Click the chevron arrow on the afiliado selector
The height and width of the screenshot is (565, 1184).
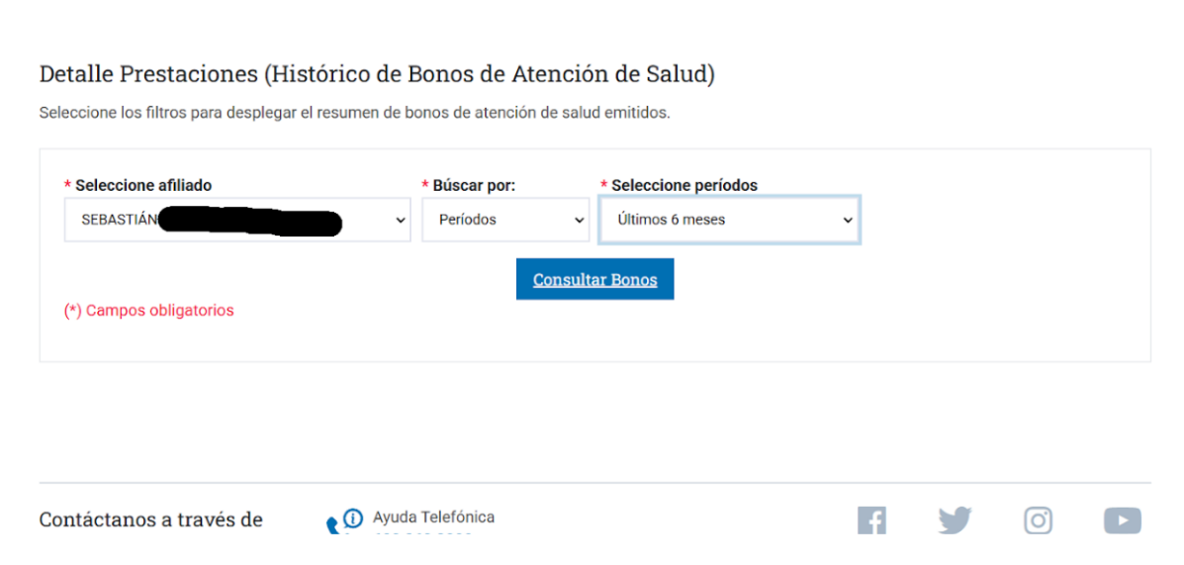400,221
